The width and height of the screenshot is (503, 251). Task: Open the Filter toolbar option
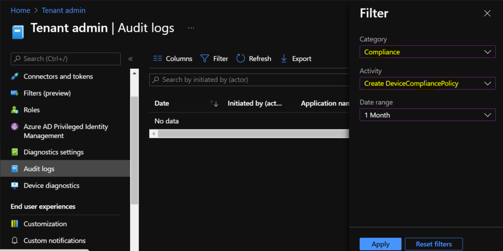coord(214,59)
